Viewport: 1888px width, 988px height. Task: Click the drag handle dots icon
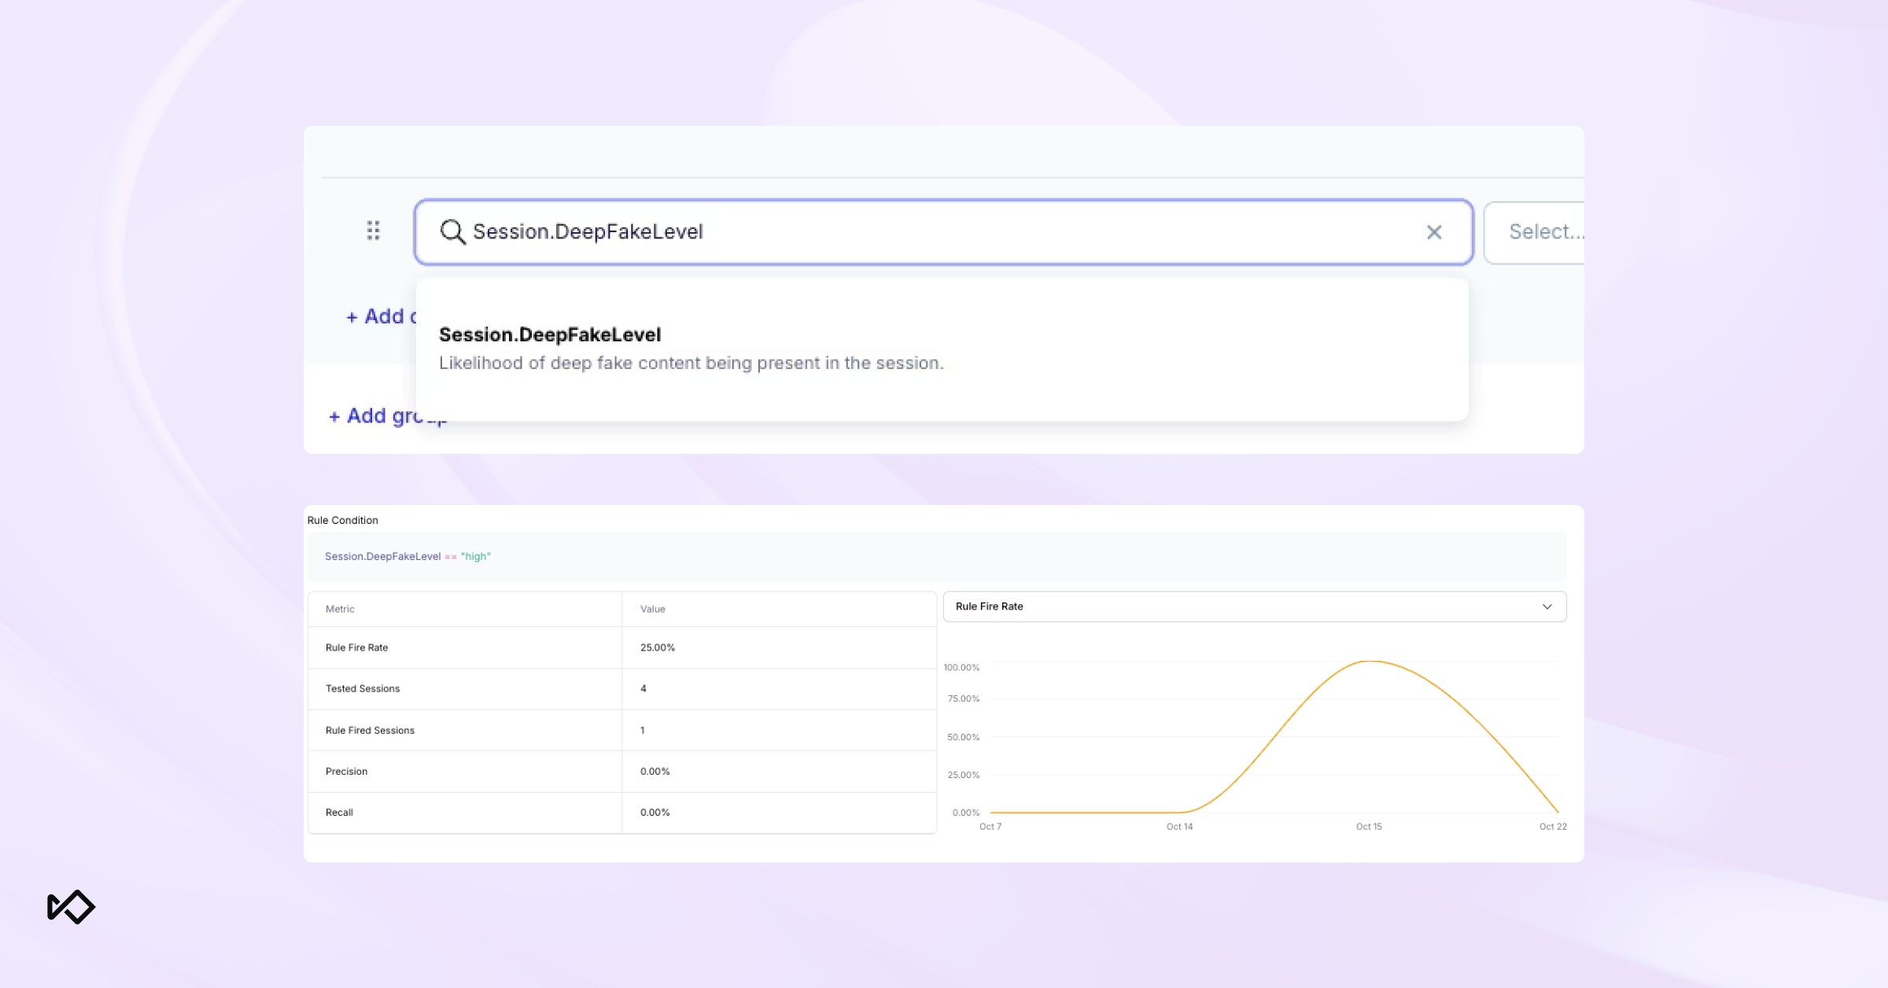[x=374, y=230]
